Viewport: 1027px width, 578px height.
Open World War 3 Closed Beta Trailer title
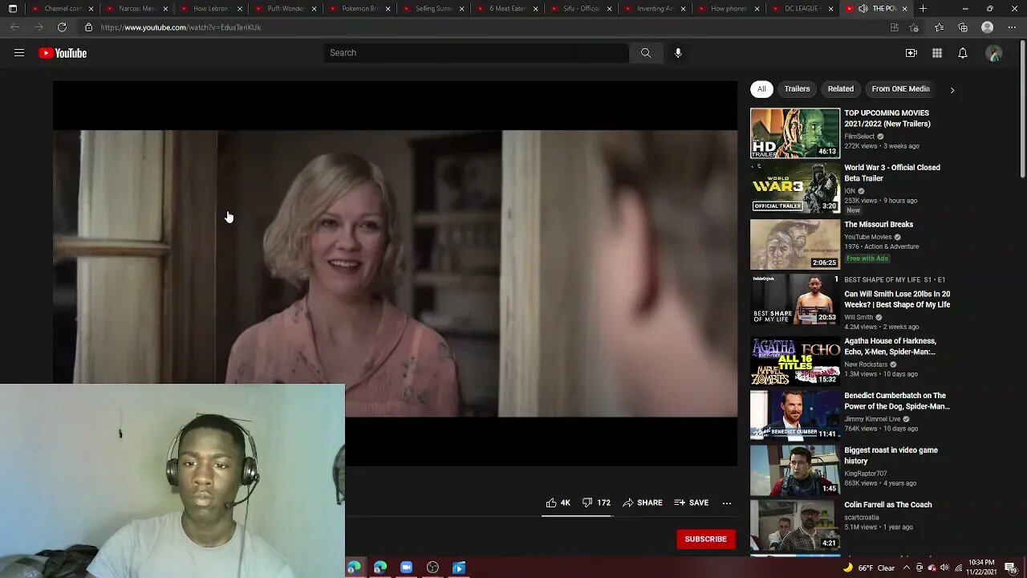892,173
